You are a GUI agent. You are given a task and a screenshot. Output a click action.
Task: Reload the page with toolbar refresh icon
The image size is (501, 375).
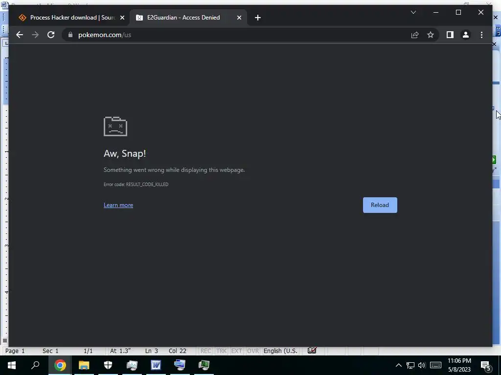tap(51, 35)
